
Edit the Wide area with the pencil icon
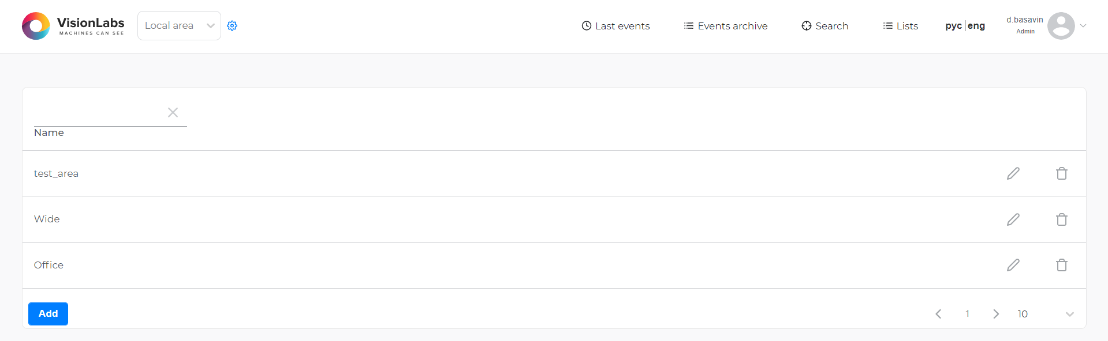1013,219
